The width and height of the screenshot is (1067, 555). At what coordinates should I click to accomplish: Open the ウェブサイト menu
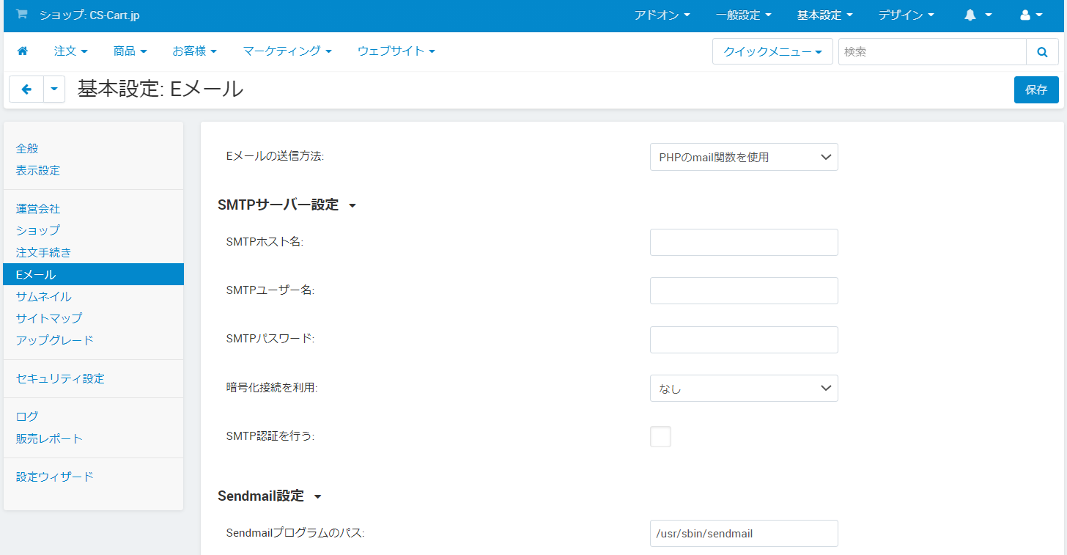tap(396, 51)
